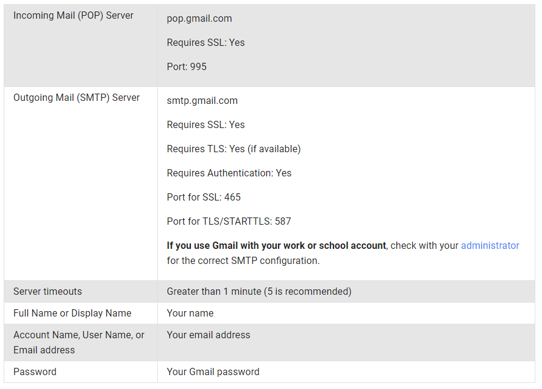Click the Your email address cell
This screenshot has width=542, height=389.
pos(208,335)
